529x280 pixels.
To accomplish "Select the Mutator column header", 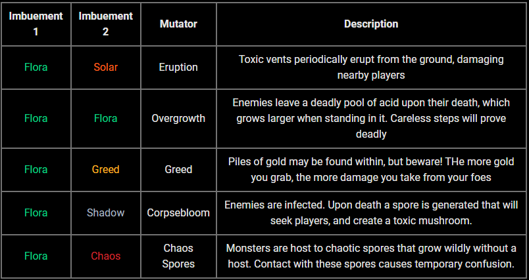I will pos(178,24).
